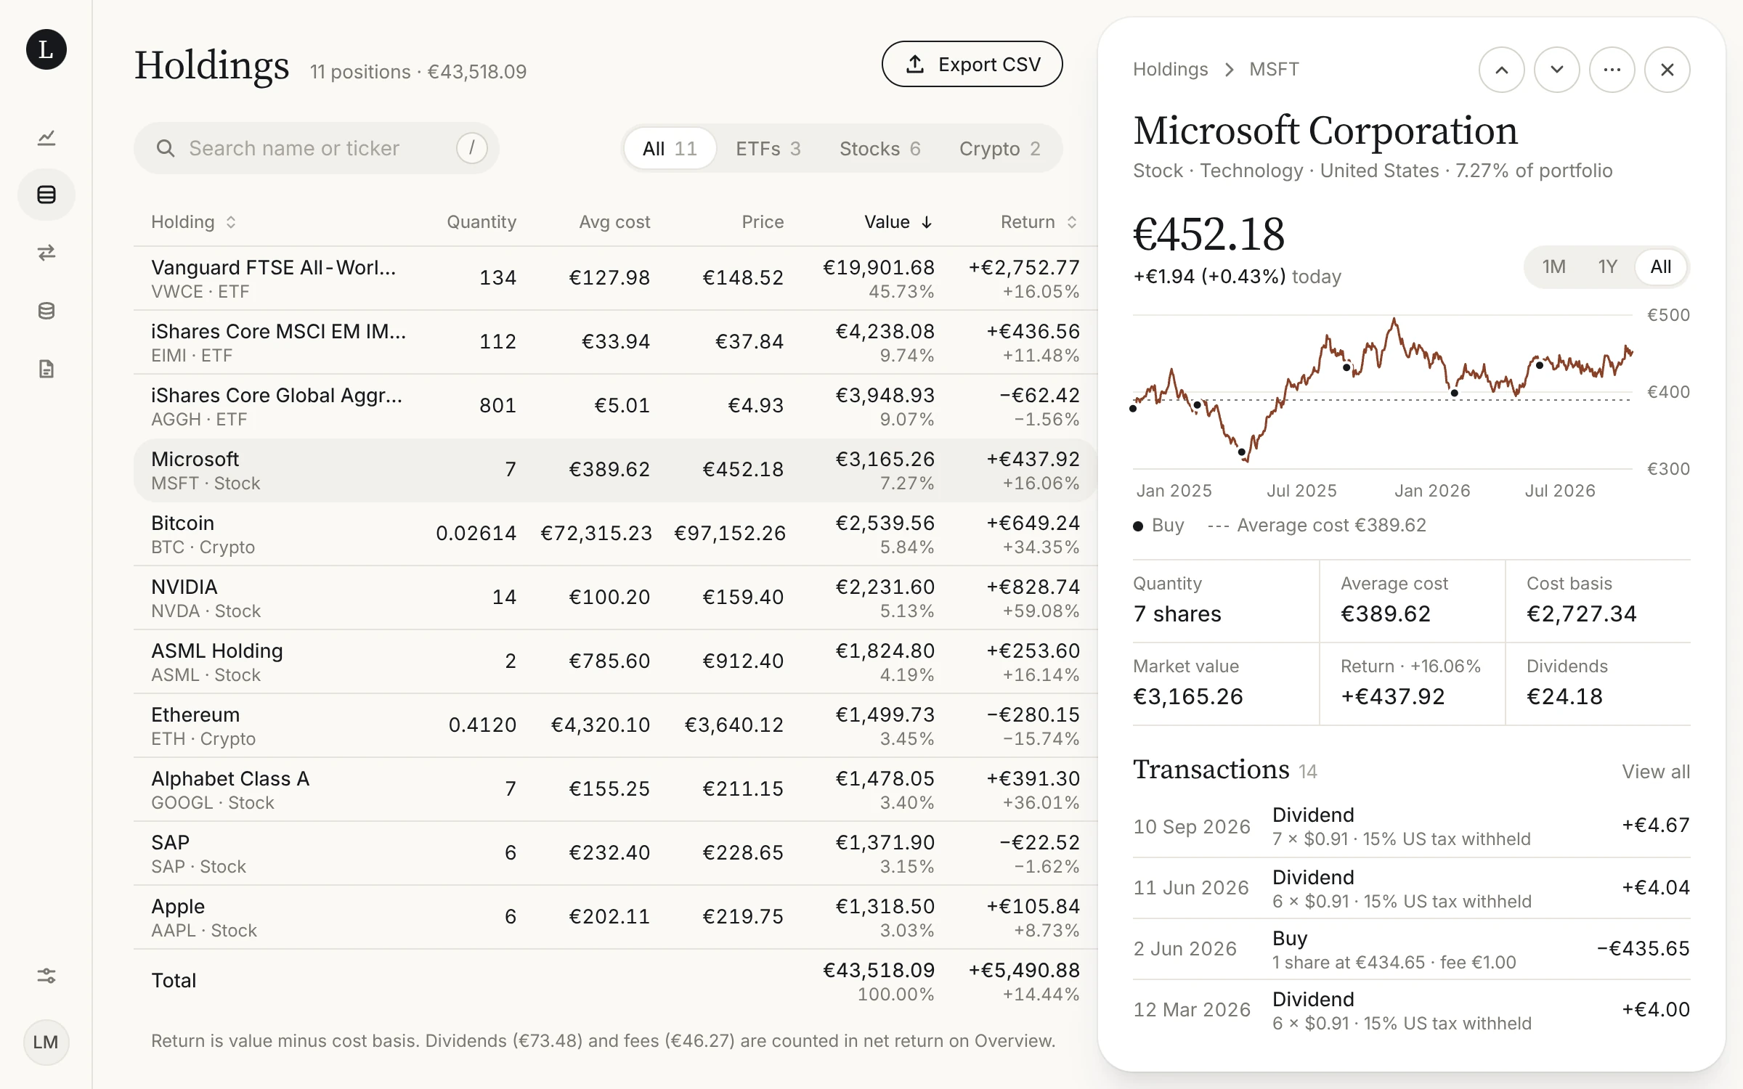
Task: Click the magnifier icon in search box
Action: click(166, 148)
